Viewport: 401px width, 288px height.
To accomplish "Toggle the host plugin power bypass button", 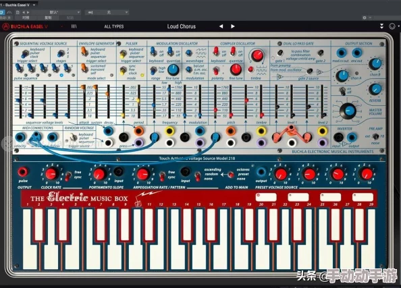I will pyautogui.click(x=1, y=12).
